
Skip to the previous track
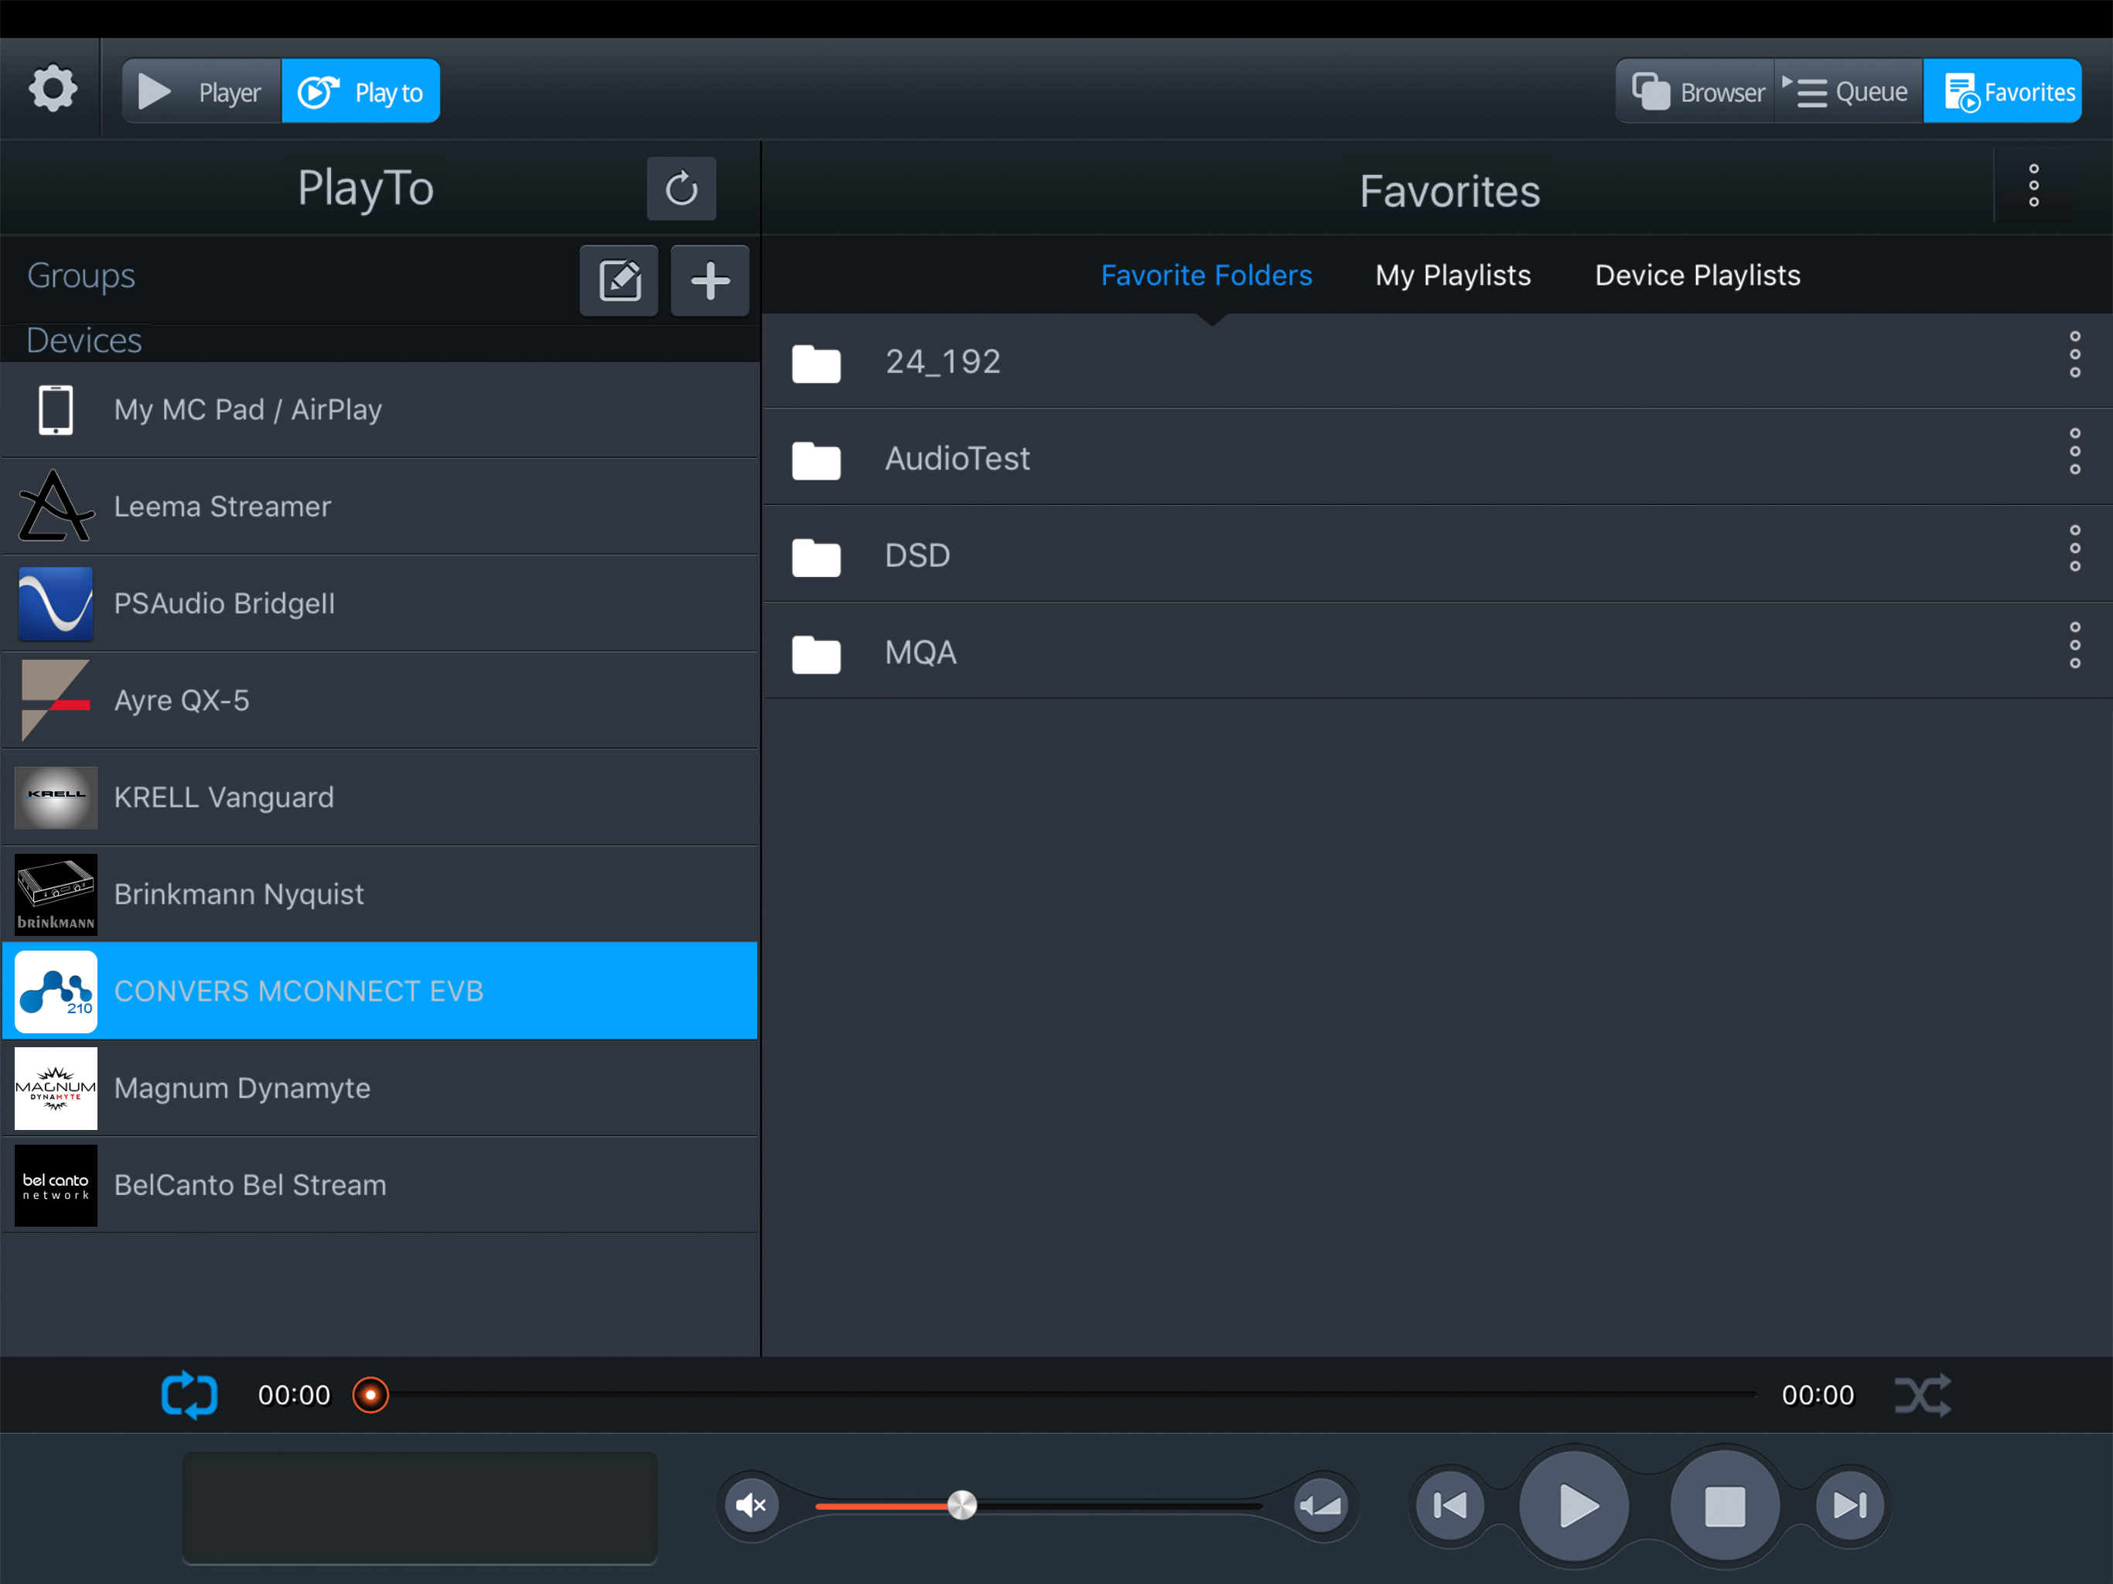click(x=1449, y=1506)
